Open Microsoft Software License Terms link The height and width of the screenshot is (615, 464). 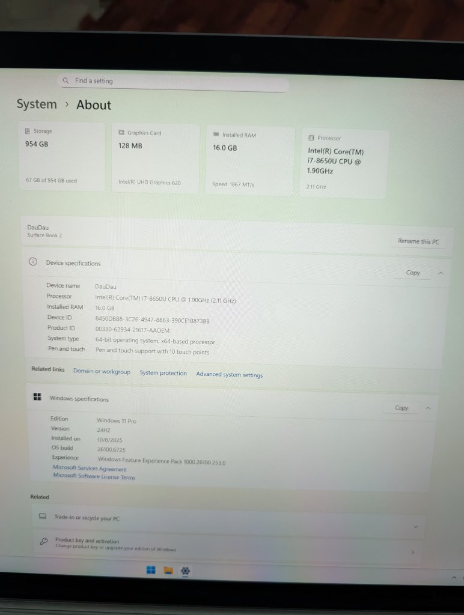[94, 477]
